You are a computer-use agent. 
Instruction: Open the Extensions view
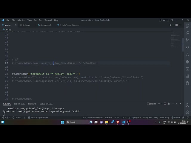coord(187,76)
